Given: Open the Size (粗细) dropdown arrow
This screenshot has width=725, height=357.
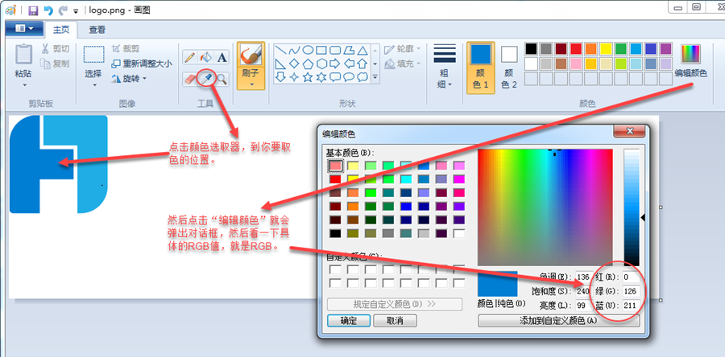Looking at the screenshot, I should 449,84.
